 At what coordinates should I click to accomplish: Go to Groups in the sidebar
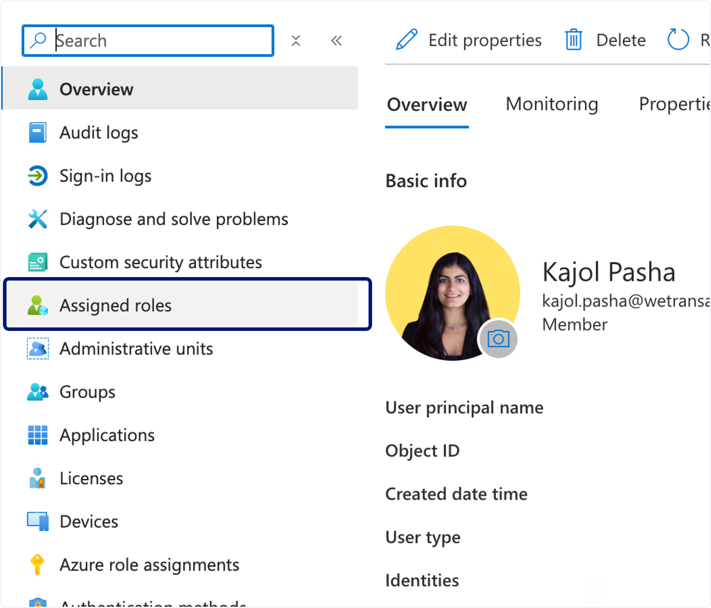[x=180, y=392]
